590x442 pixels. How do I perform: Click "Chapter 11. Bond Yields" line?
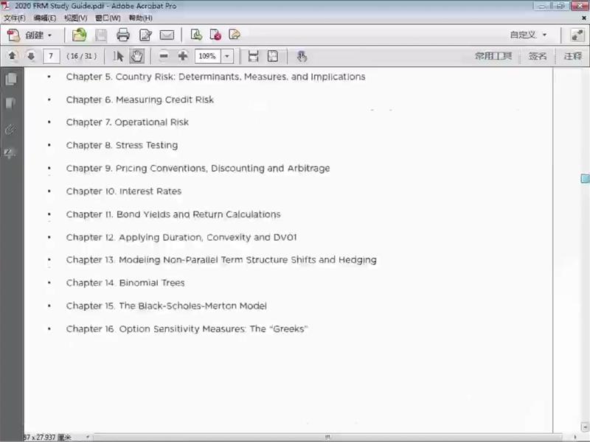[x=173, y=214]
